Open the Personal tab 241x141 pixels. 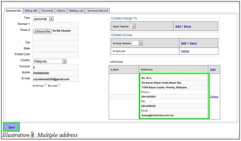47,11
